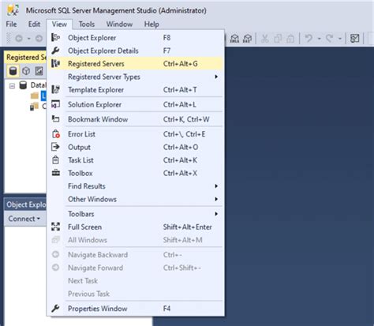Expand the Other Windows submenu
This screenshot has height=326, width=374.
click(x=136, y=199)
